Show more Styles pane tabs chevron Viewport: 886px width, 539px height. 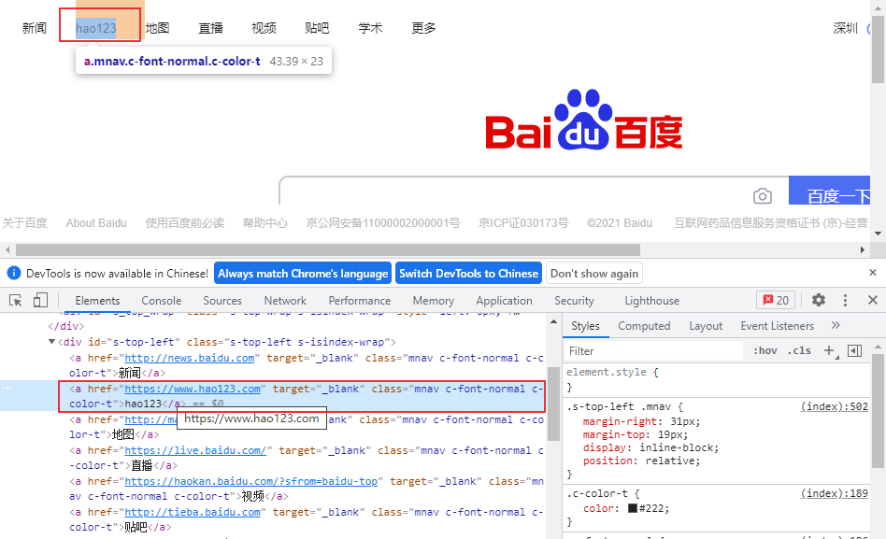coord(836,325)
